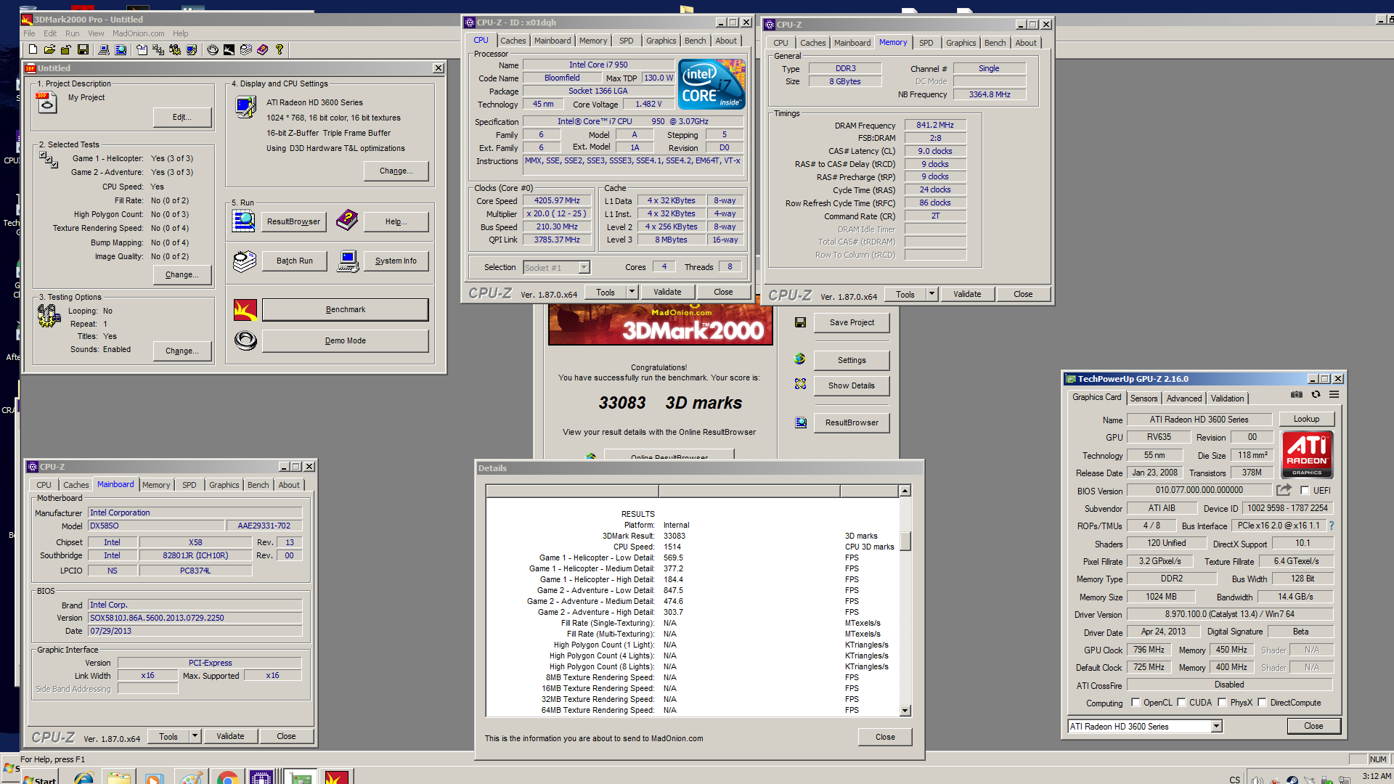Open the File menu in 3DMark2000
This screenshot has height=784, width=1394.
[29, 33]
